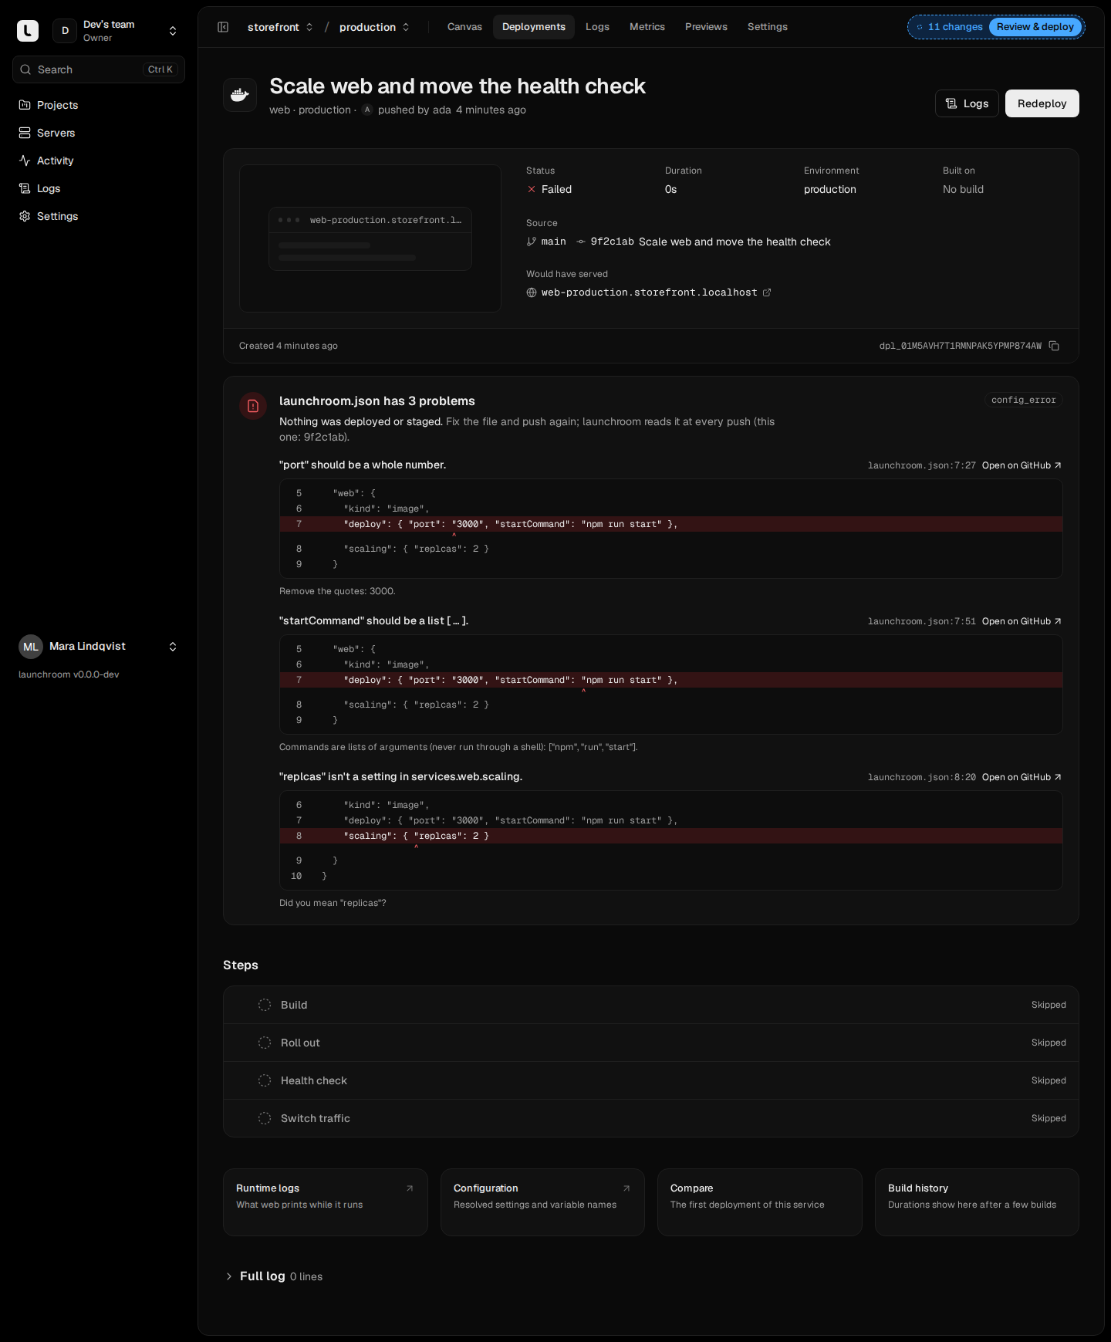Screen dimensions: 1111x1342
Task: Click the Health check step status icon
Action: [x=265, y=1080]
